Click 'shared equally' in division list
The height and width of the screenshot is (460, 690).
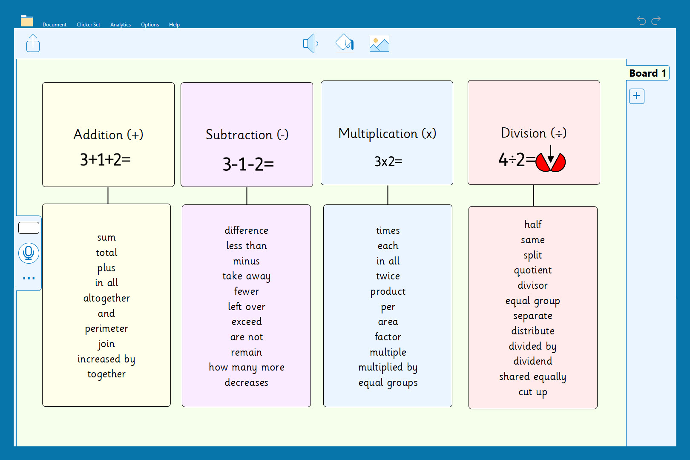coord(533,377)
